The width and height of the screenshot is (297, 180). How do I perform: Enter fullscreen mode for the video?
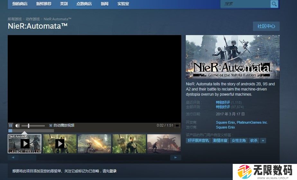(177, 126)
